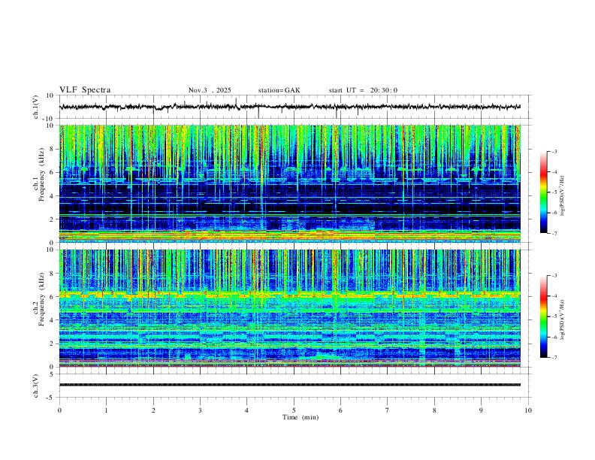Click the ch.1 voltage waveform trace
This screenshot has width=595, height=460.
(x=290, y=107)
